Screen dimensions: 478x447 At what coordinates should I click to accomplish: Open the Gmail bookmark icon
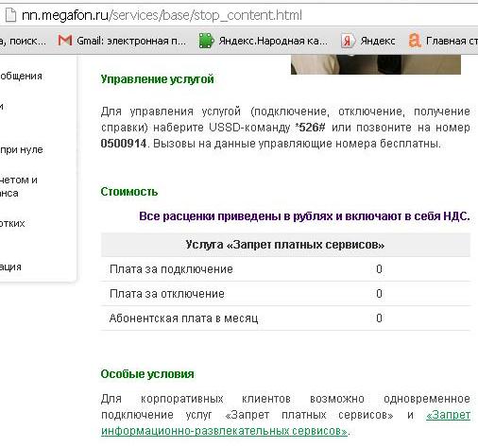pos(65,41)
